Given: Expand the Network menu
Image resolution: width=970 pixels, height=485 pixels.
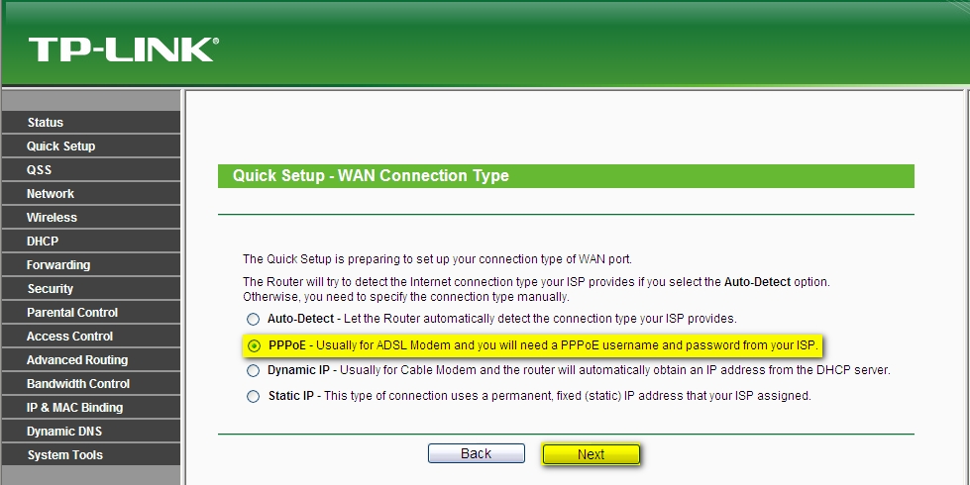Looking at the screenshot, I should [91, 194].
